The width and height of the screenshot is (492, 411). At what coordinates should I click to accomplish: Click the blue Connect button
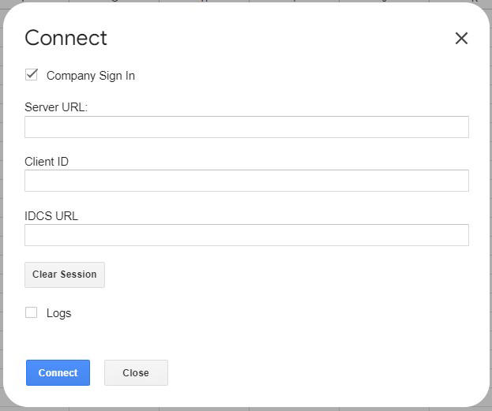click(x=58, y=373)
